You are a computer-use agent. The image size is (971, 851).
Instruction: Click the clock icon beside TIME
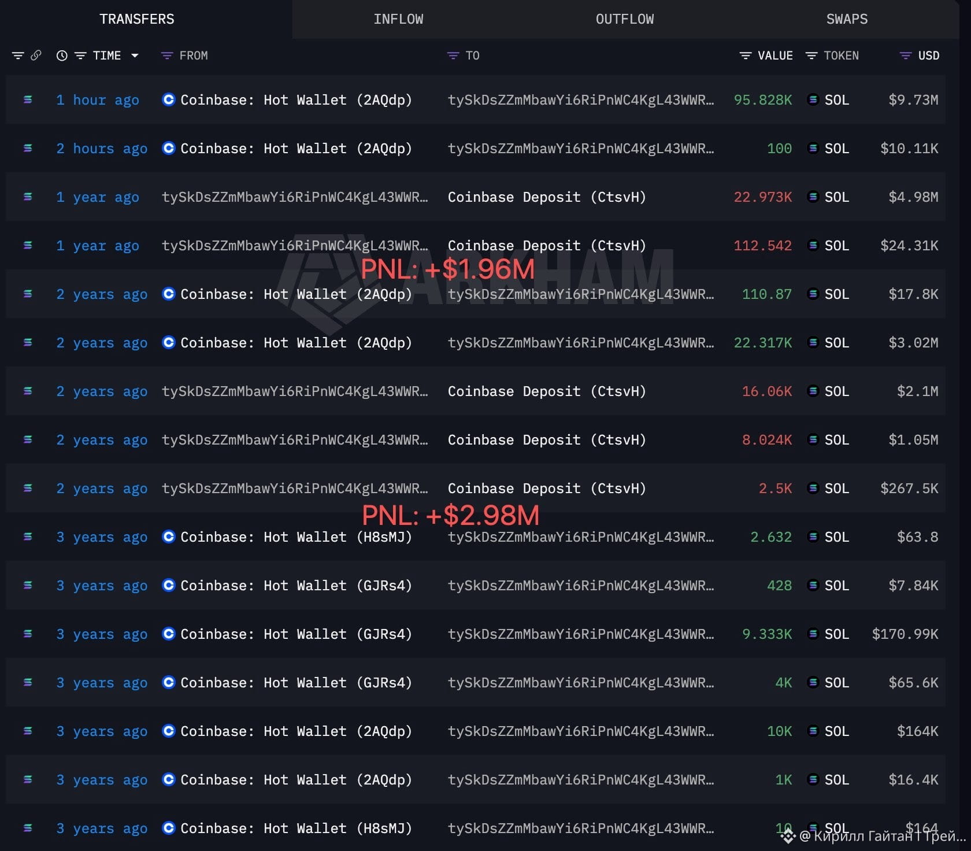62,55
